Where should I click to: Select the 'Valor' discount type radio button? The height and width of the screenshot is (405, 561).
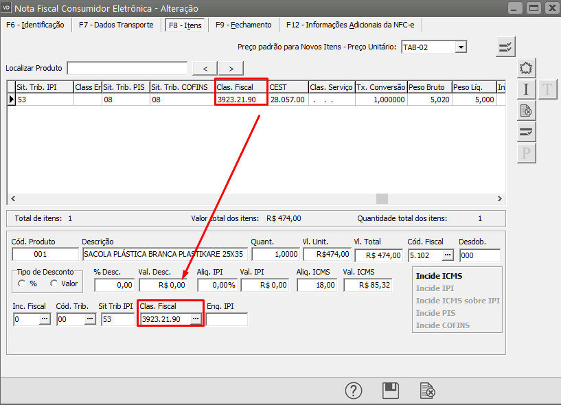tap(54, 283)
